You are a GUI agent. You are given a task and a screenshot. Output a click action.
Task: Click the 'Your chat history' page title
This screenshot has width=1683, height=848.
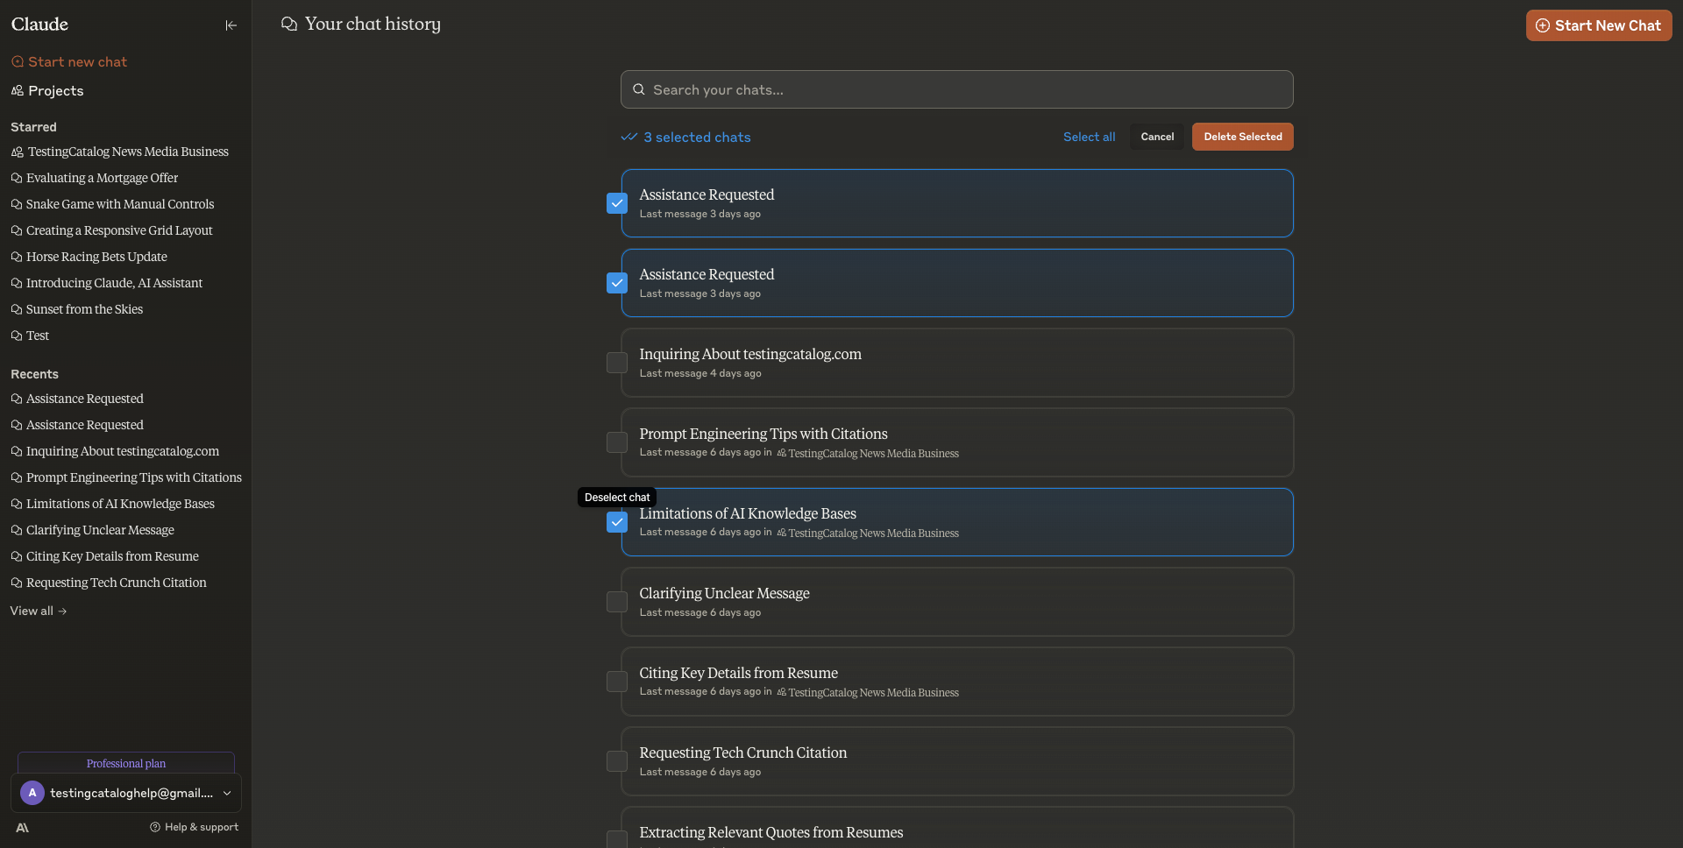pyautogui.click(x=373, y=25)
